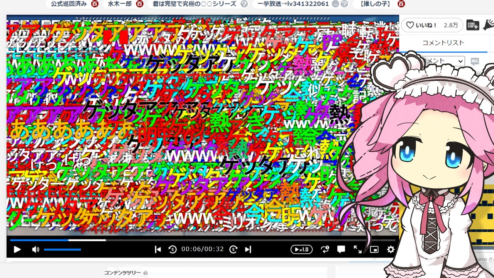Click the megaphone advertise icon
Viewport: 494px width, 278px height.
(488, 25)
